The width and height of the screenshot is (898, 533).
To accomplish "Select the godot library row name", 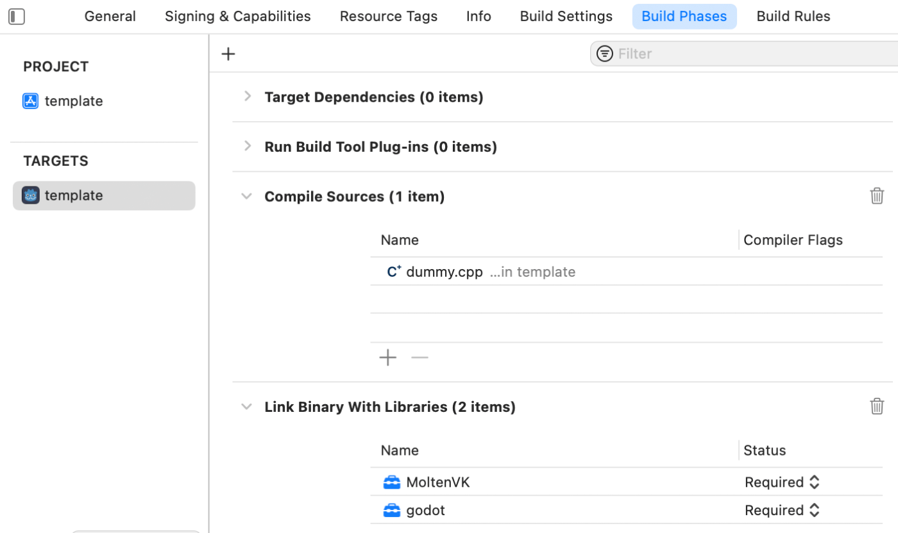I will click(x=425, y=510).
